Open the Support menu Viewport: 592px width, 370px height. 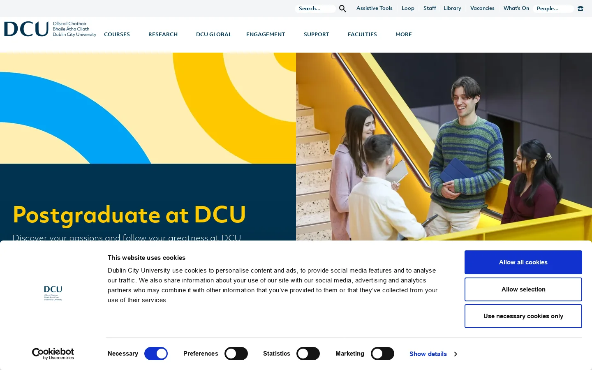[316, 35]
